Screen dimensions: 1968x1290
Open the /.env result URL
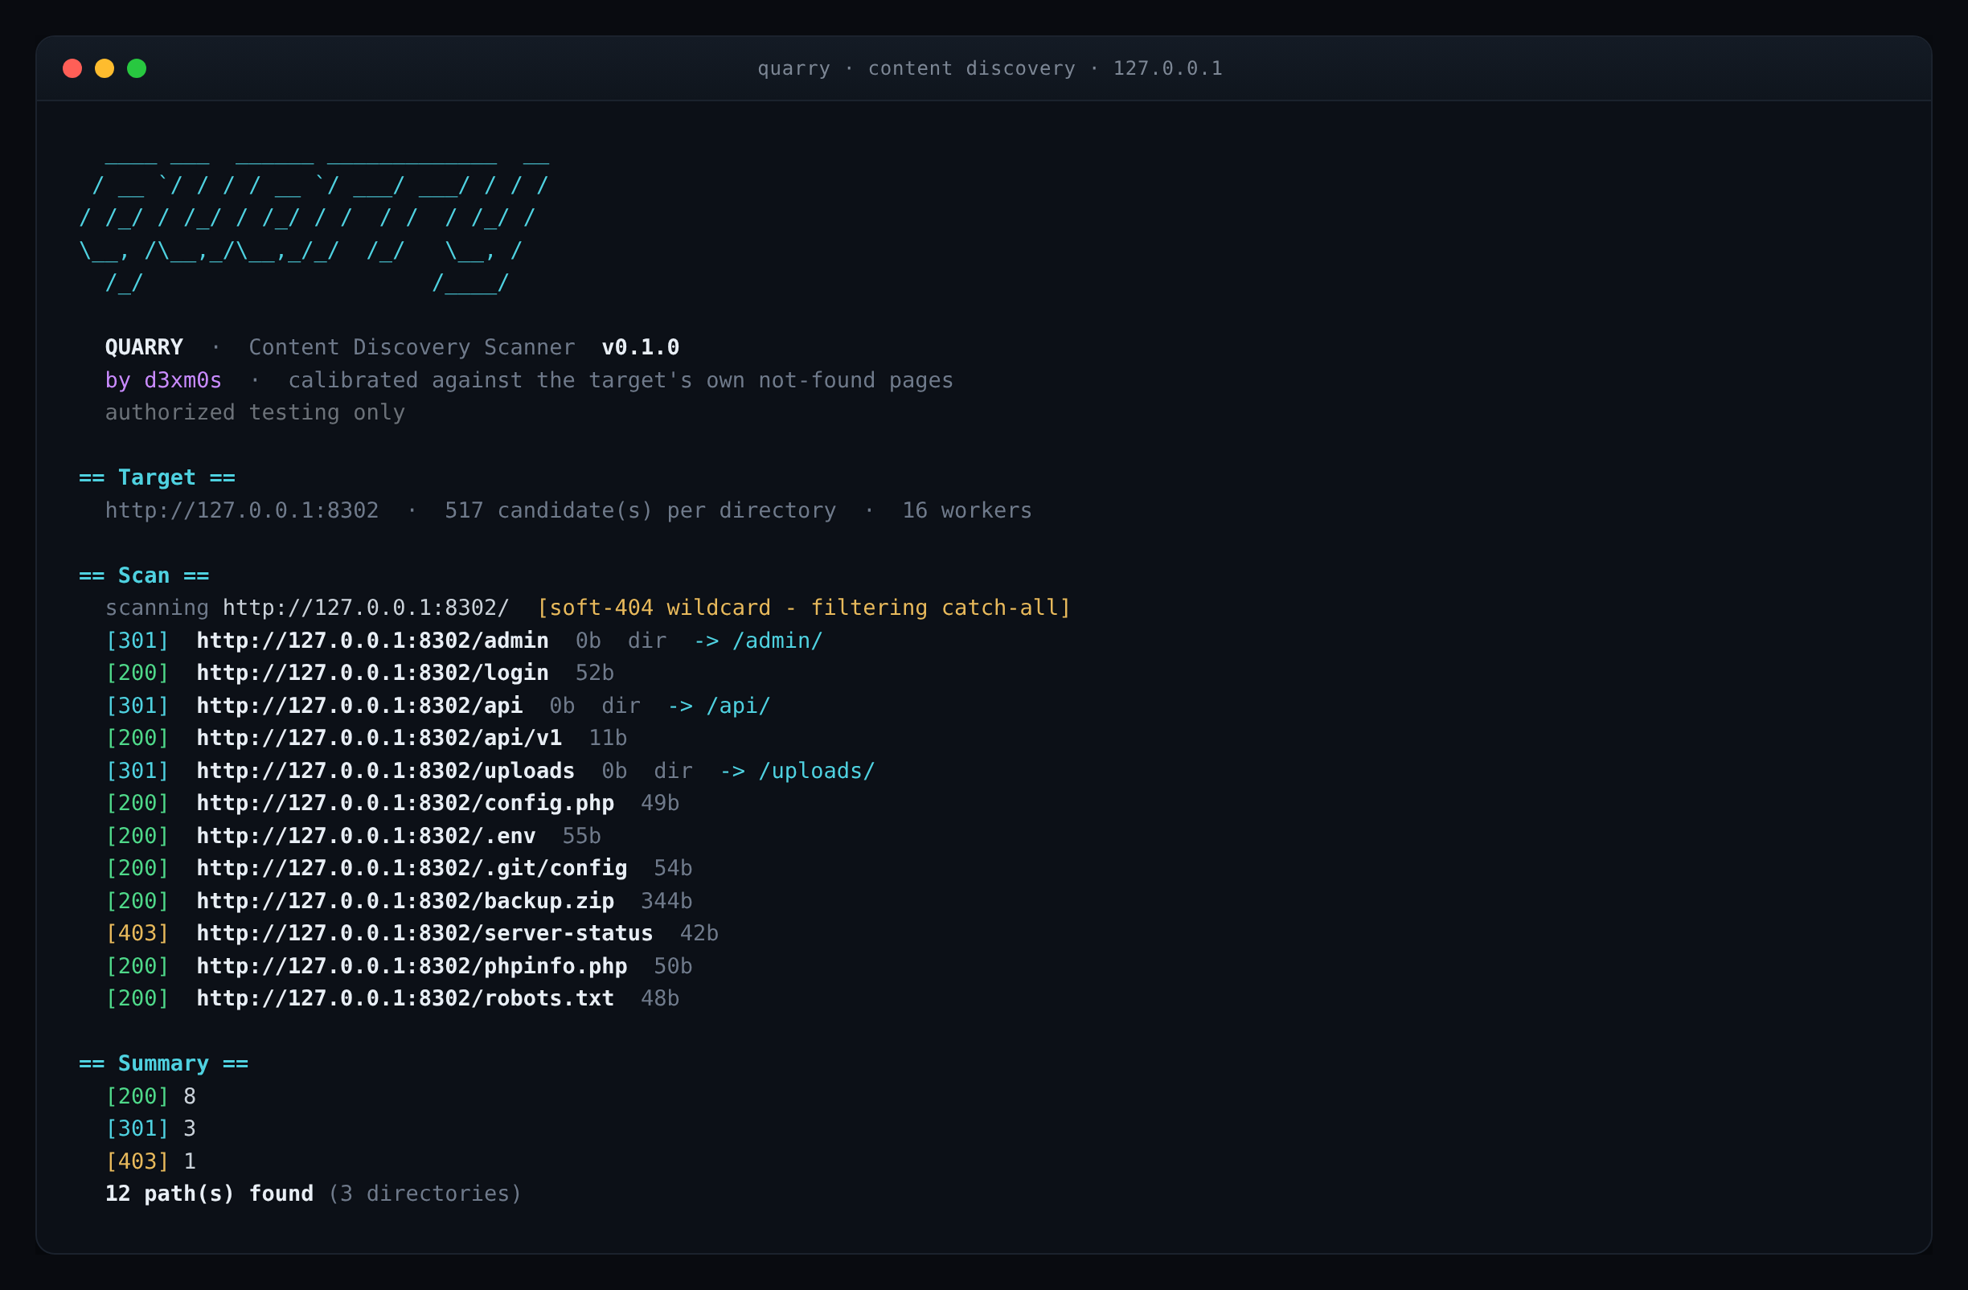(x=366, y=836)
